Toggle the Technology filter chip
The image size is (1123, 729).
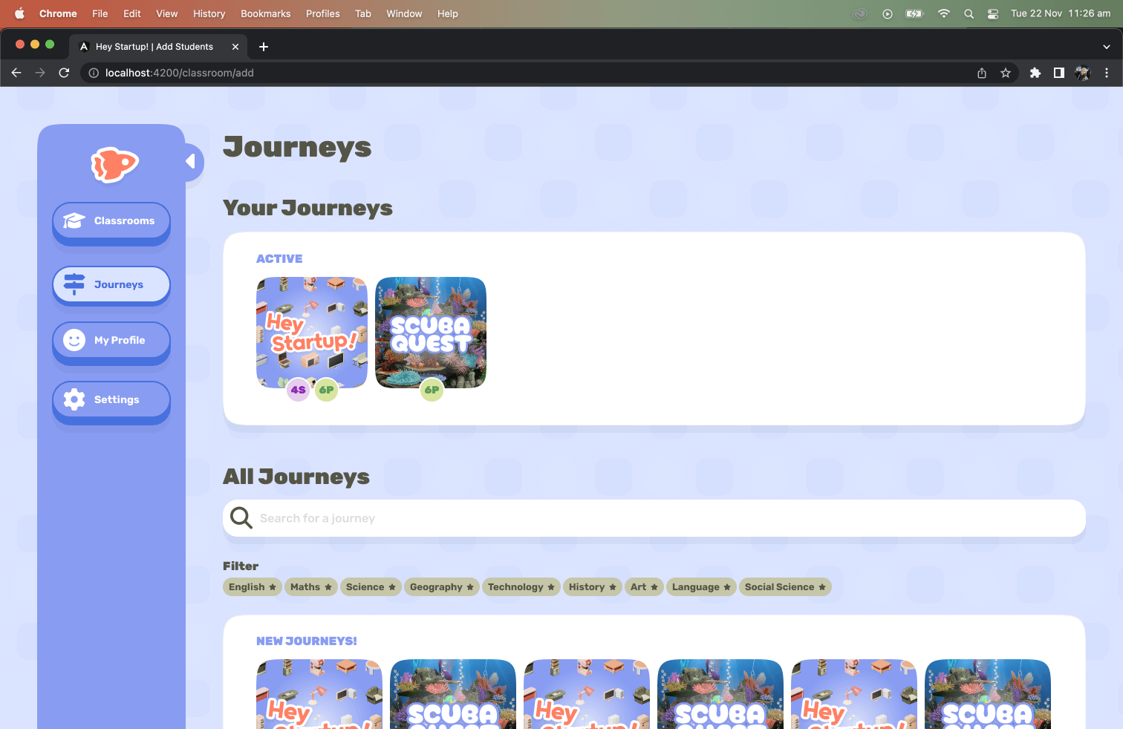pos(521,587)
